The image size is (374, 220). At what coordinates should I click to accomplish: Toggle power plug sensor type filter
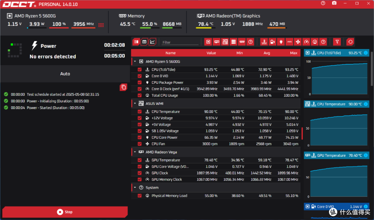281,42
